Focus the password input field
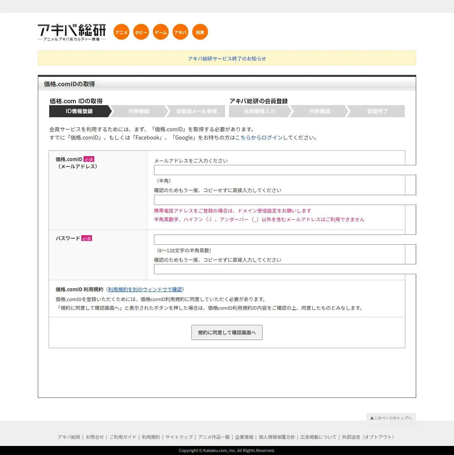Screen dimensions: 454x455 coord(285,239)
